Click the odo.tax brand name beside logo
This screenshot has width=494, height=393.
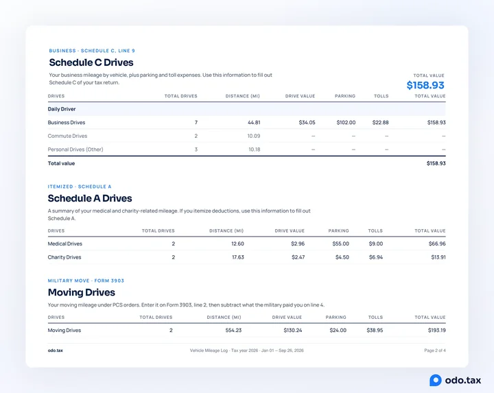[463, 380]
